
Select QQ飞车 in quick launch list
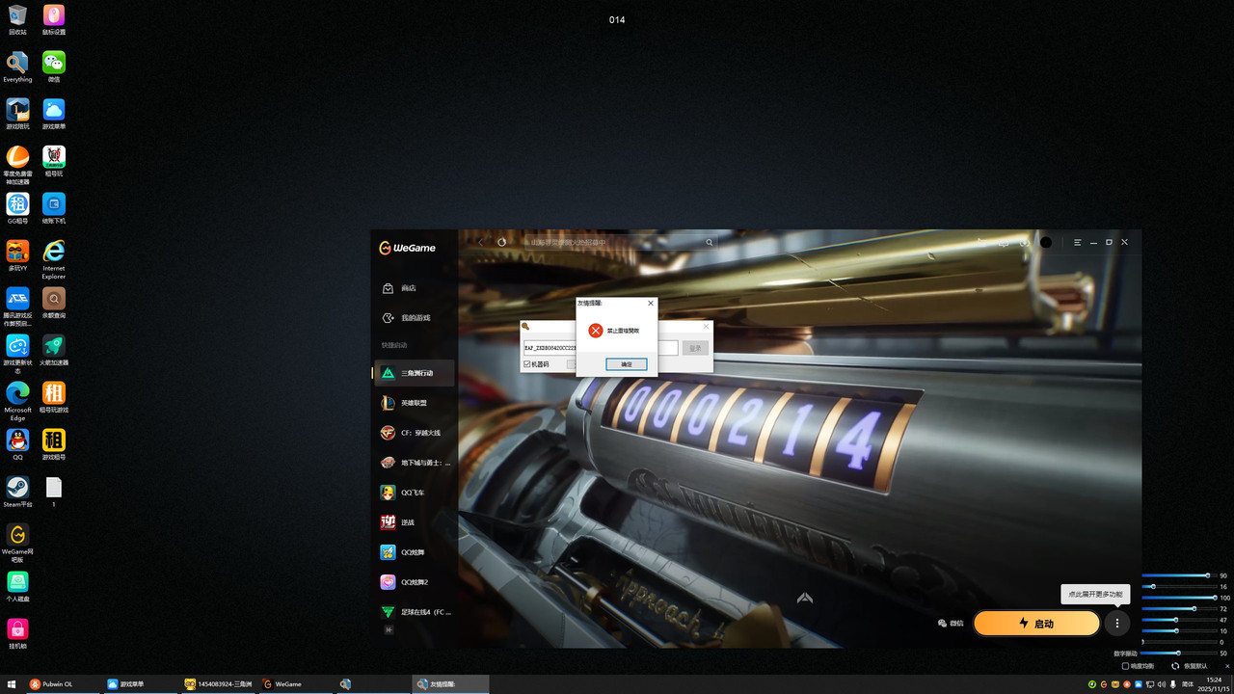(x=415, y=493)
